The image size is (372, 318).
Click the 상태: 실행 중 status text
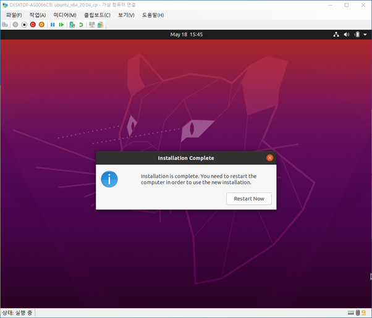point(17,313)
